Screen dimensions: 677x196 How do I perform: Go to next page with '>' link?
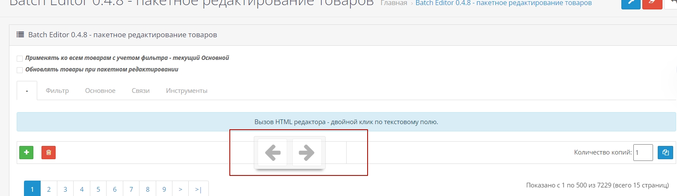click(181, 189)
